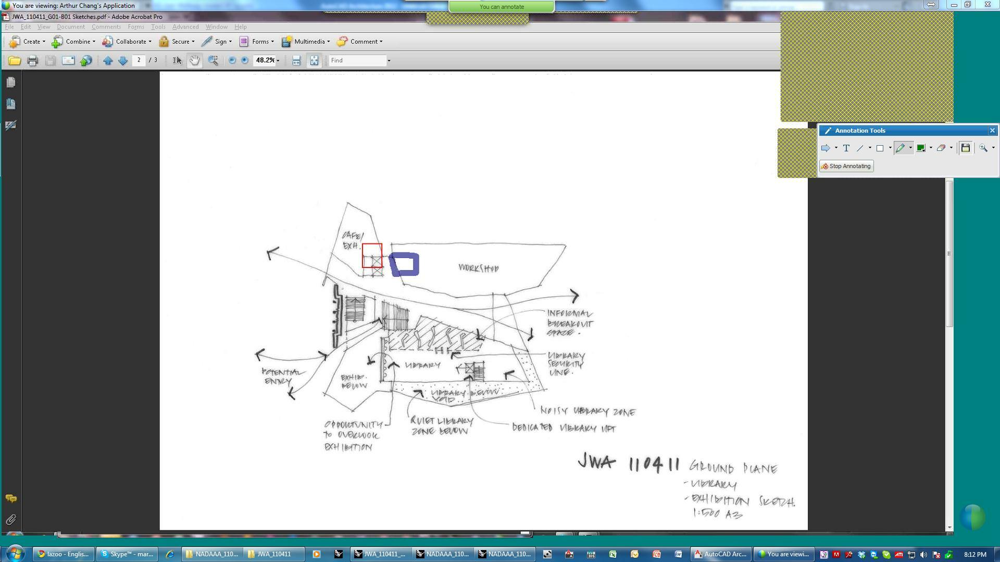Click the annotation magnifier zoom icon
This screenshot has height=562, width=1000.
tap(983, 148)
